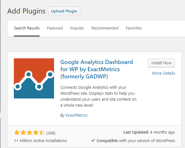Open More Details for the plugin

164,73
